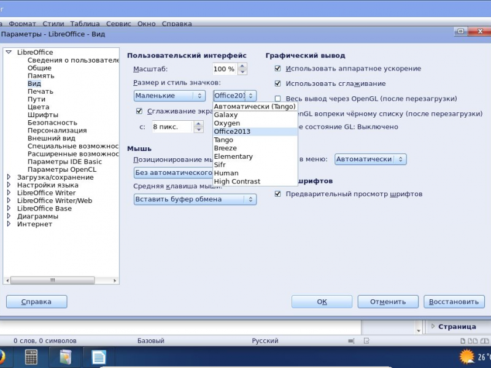Expand the LibreOffice Writer tree node
491x368 pixels.
(9, 193)
